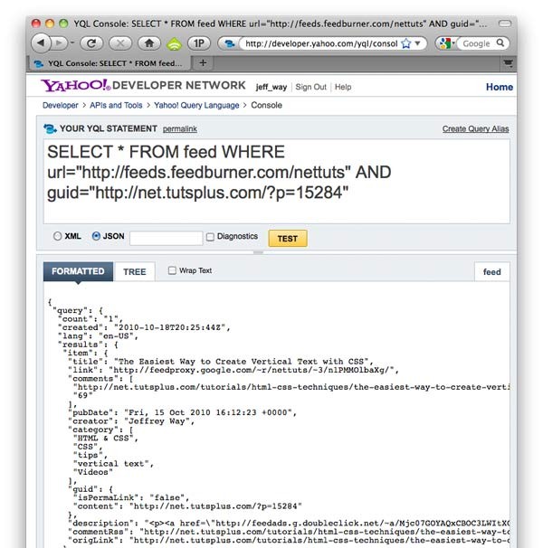This screenshot has width=543, height=548.
Task: List all tabs with the tab bar arrow
Action: [x=508, y=63]
